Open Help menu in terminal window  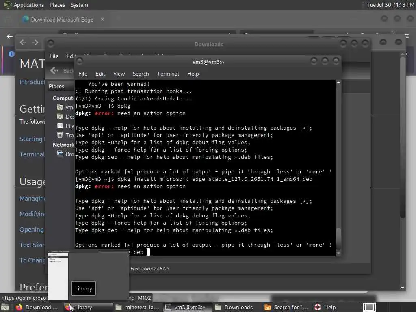click(193, 74)
